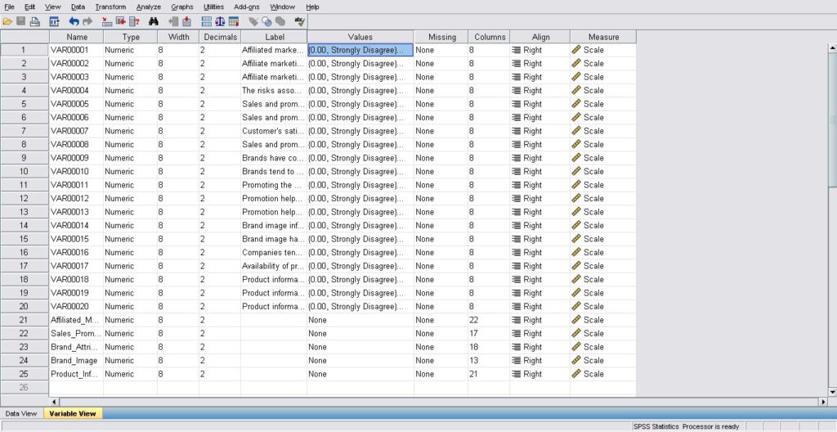The height and width of the screenshot is (432, 837).
Task: Click the Type column header
Action: (x=131, y=37)
